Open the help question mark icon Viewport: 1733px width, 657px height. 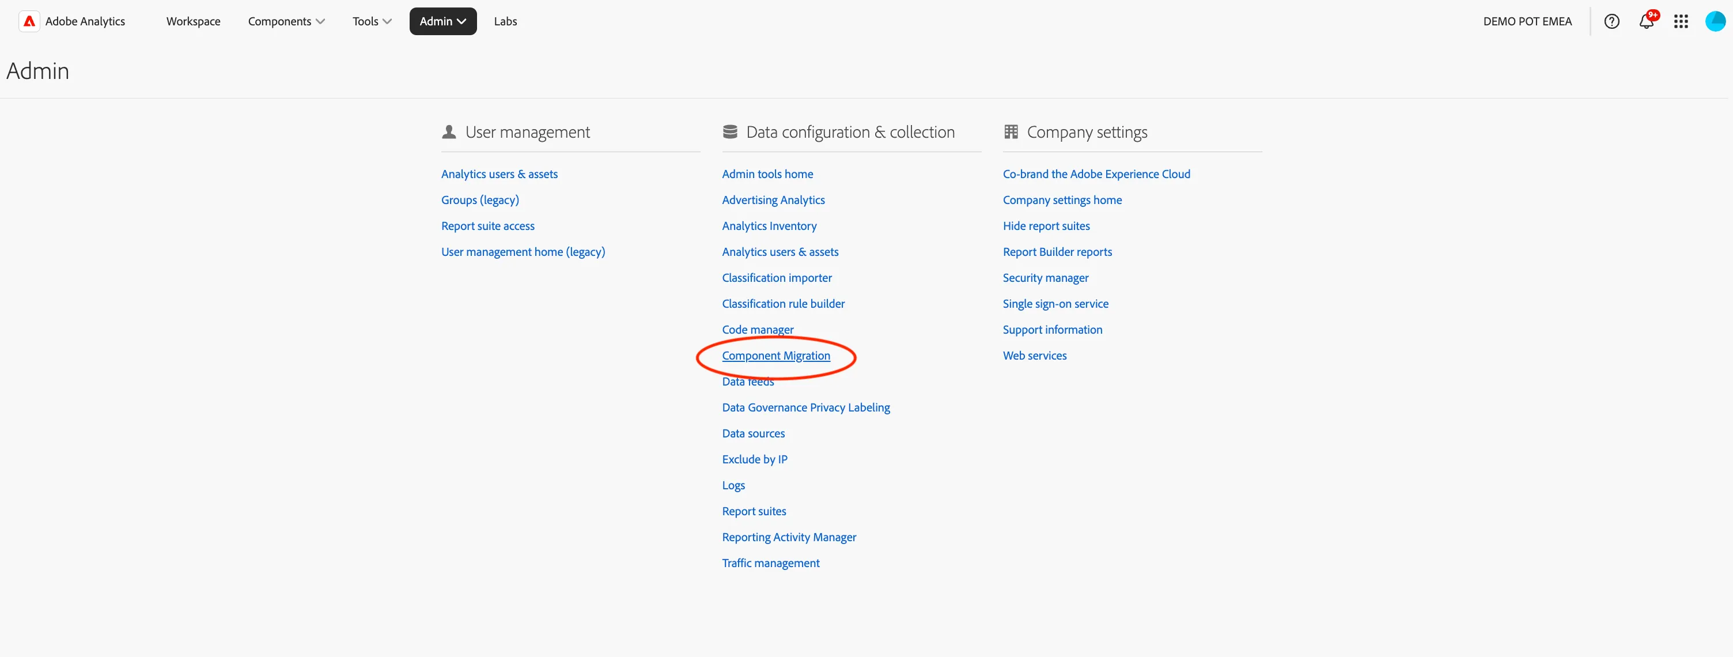coord(1611,21)
